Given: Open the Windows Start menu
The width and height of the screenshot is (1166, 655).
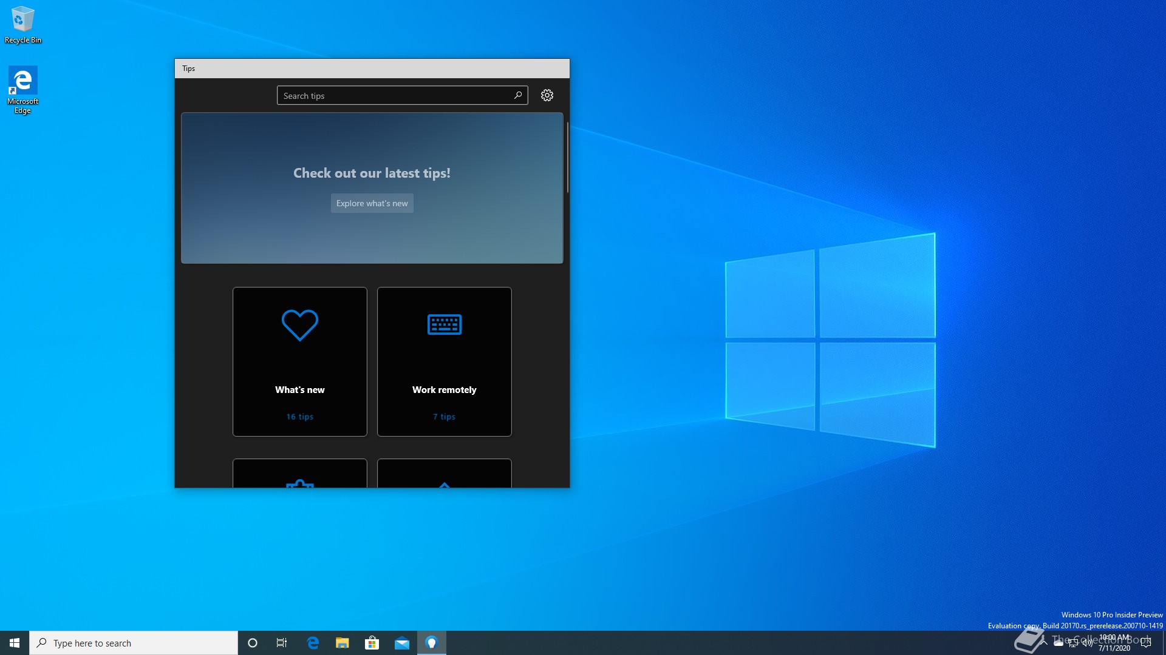Looking at the screenshot, I should point(15,643).
